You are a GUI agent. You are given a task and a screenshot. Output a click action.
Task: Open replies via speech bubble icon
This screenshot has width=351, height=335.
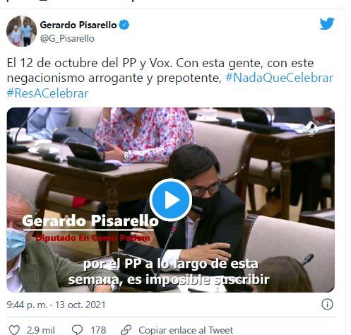pos(77,330)
